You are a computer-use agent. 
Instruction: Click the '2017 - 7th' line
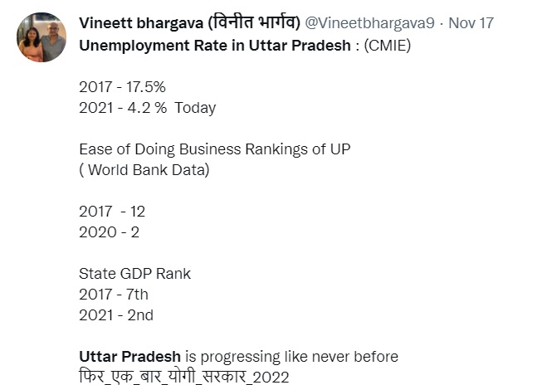[x=114, y=295]
